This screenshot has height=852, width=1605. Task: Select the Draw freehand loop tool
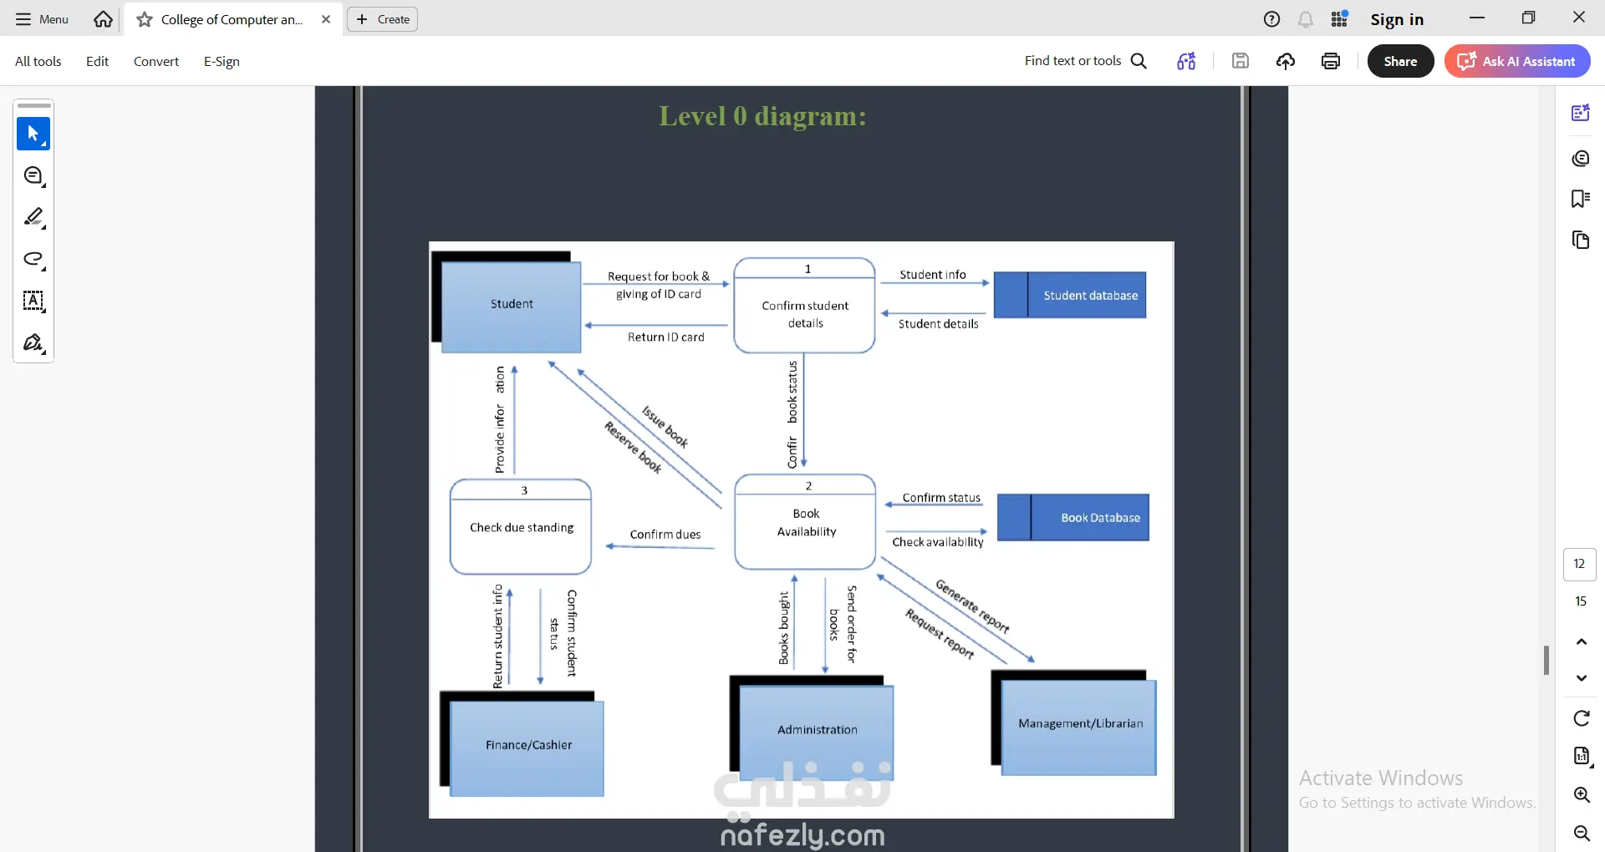(x=33, y=259)
